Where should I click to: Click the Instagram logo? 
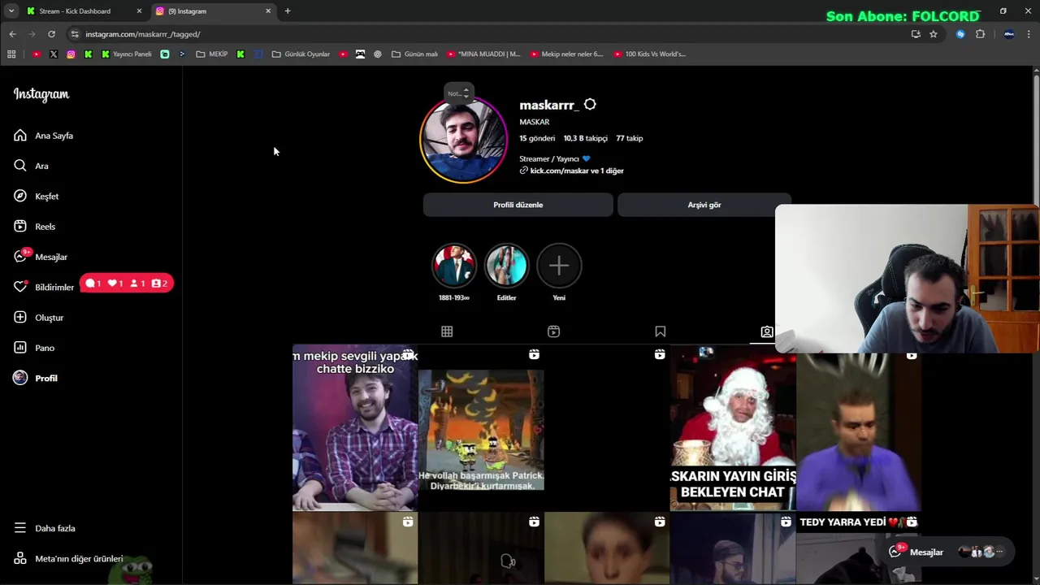click(41, 94)
